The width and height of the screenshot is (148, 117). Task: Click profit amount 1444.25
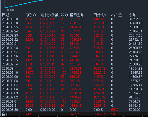pyautogui.click(x=76, y=56)
